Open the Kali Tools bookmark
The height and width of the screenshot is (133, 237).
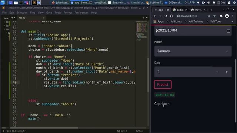pos(214,21)
